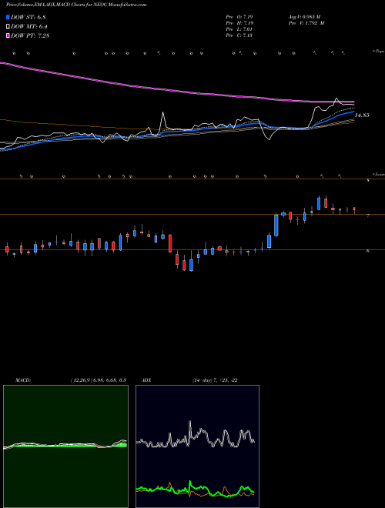Image resolution: width=385 pixels, height=508 pixels.
Task: Click the price axis label 7
Action: tap(368, 216)
